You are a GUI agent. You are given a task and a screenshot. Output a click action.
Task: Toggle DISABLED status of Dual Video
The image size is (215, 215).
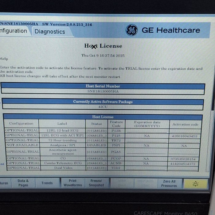[x=96, y=168]
